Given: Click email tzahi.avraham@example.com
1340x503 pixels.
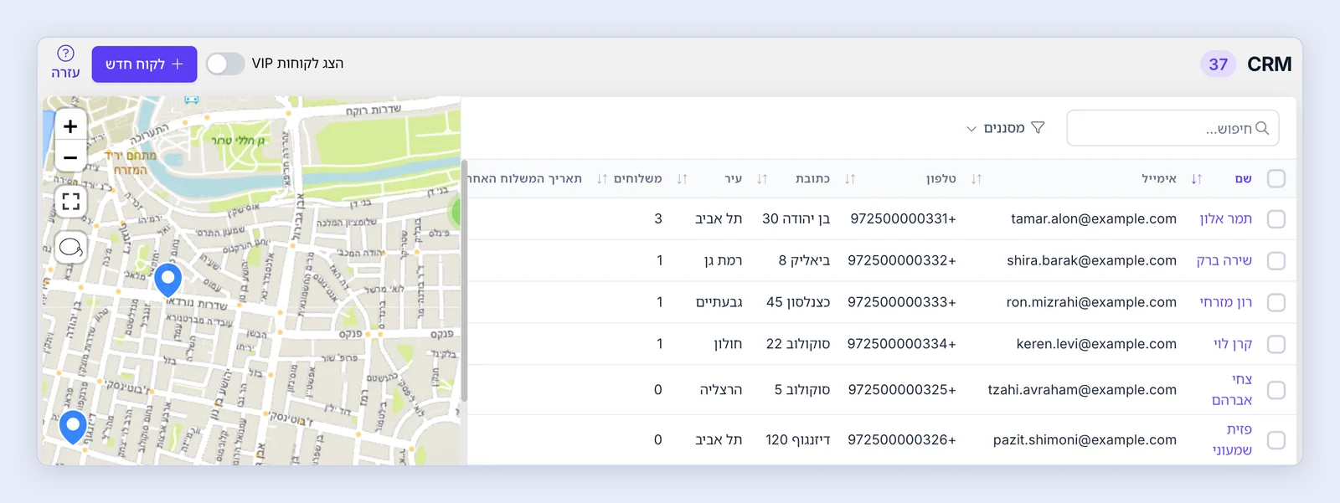Looking at the screenshot, I should (1082, 390).
